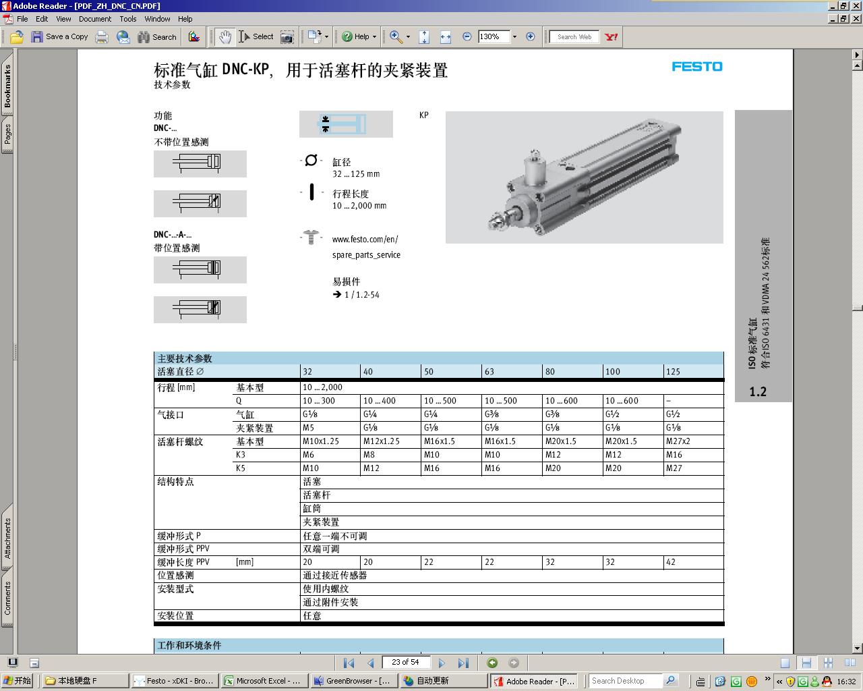Open the Window menu
The image size is (863, 691).
pos(157,19)
